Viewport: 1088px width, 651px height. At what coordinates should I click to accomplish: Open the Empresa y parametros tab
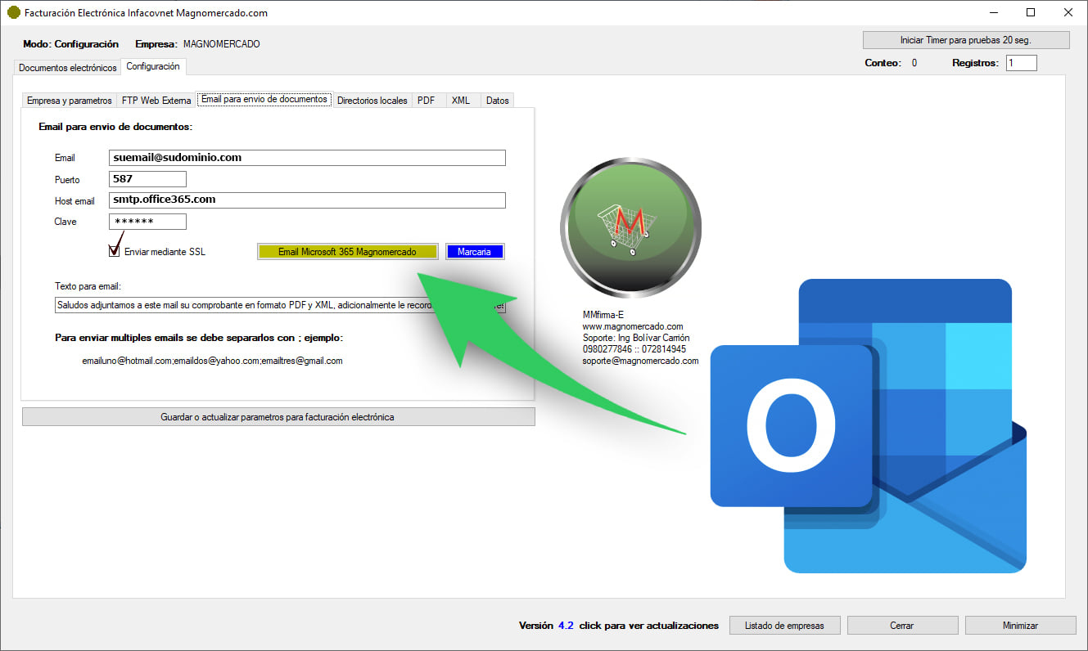tap(69, 101)
